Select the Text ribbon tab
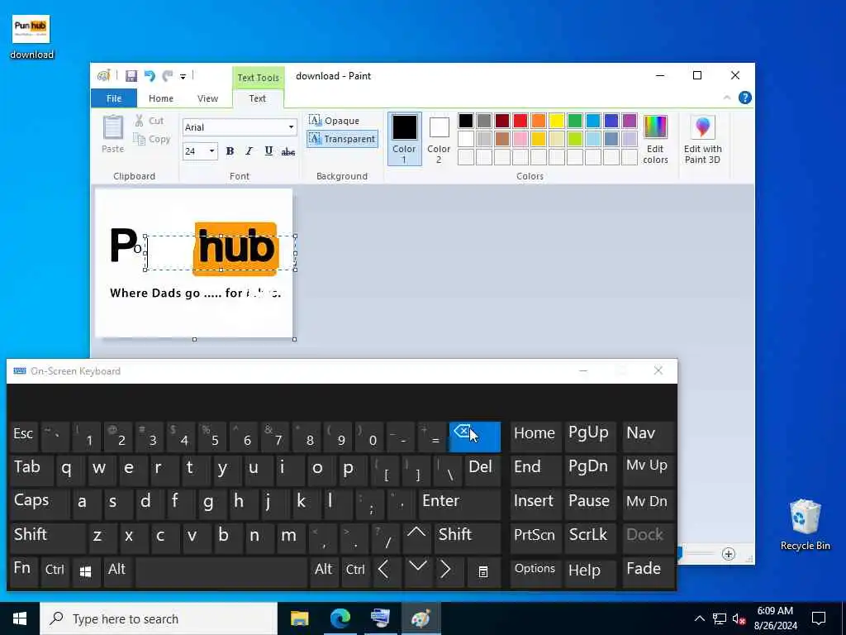This screenshot has width=846, height=635. [258, 98]
